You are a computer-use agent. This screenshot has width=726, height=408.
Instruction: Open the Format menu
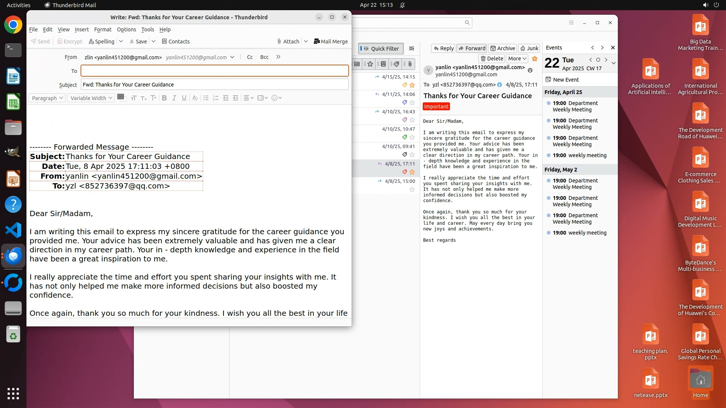102,29
